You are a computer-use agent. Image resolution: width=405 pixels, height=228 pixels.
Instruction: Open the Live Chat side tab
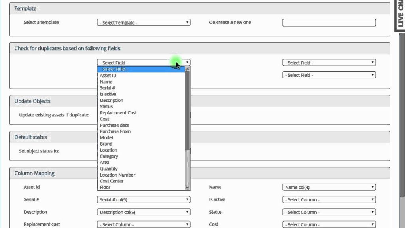[400, 16]
